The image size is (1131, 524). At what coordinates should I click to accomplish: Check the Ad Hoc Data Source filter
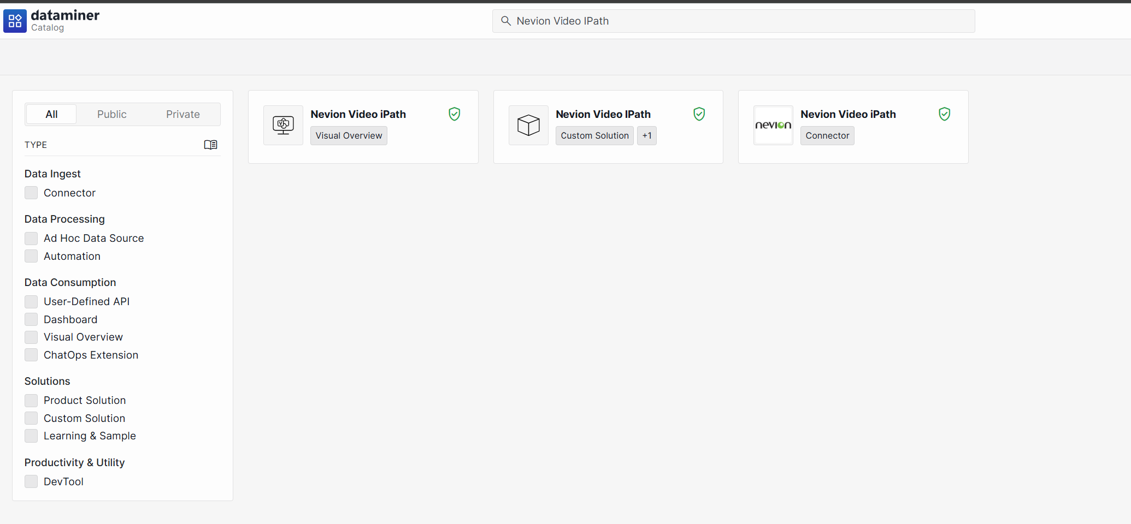[x=31, y=239]
